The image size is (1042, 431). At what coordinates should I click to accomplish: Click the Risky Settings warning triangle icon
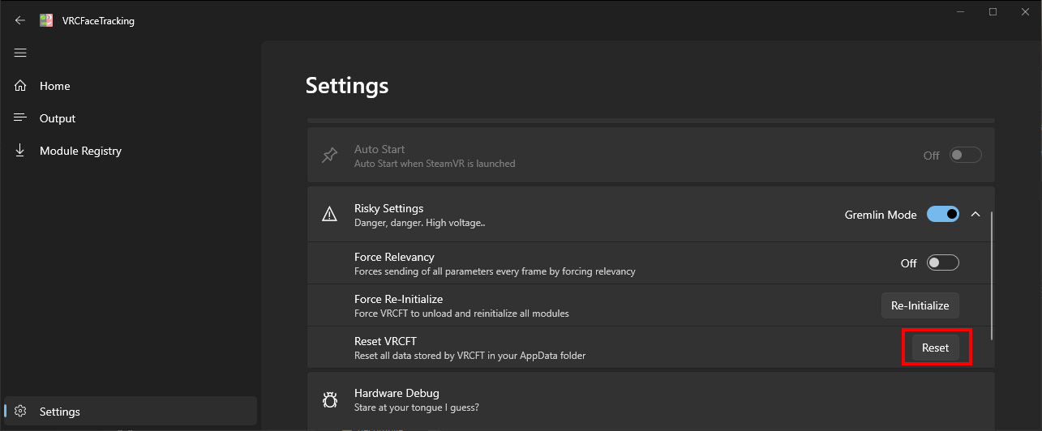click(x=329, y=215)
